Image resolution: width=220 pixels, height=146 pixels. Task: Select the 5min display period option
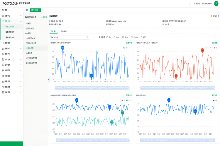click(x=123, y=37)
